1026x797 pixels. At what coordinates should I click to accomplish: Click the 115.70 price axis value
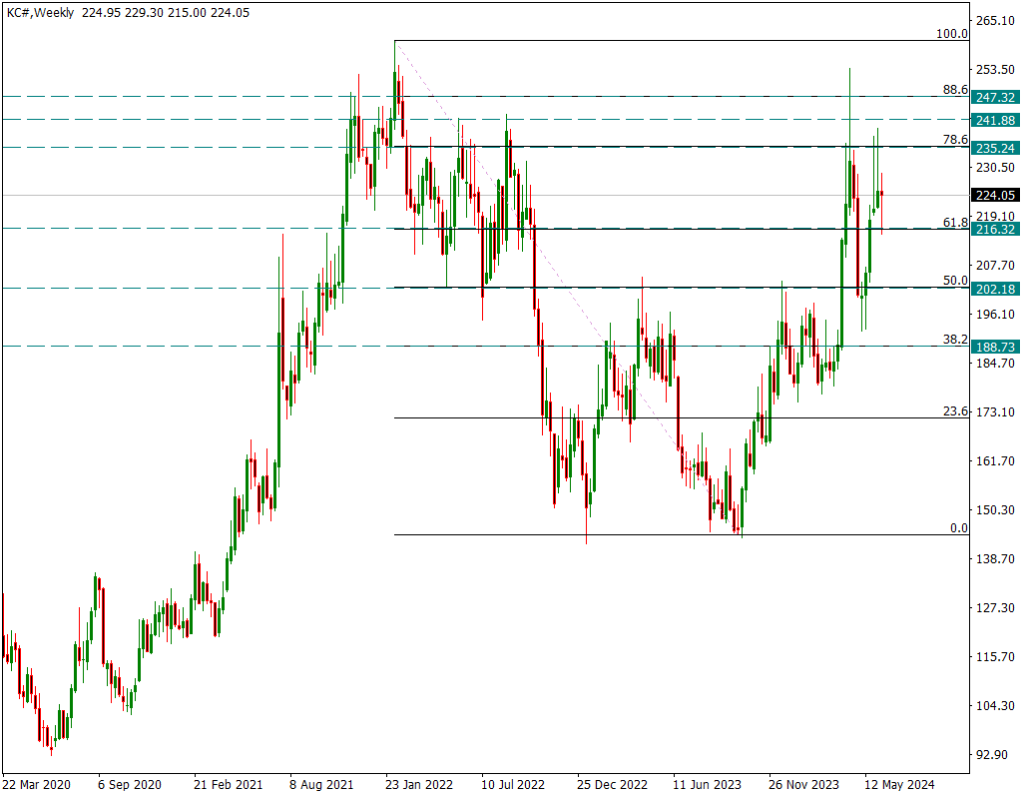995,657
